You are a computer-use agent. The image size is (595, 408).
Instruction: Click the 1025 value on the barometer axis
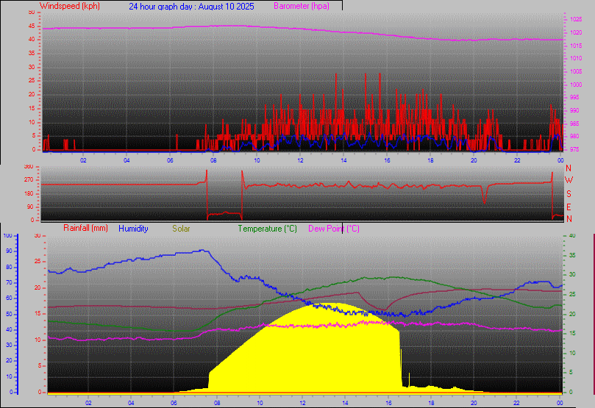click(576, 19)
